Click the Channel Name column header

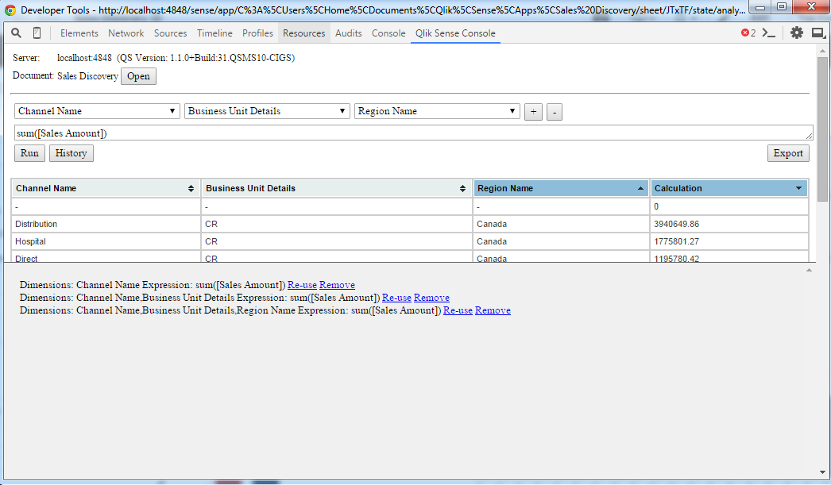coord(106,188)
